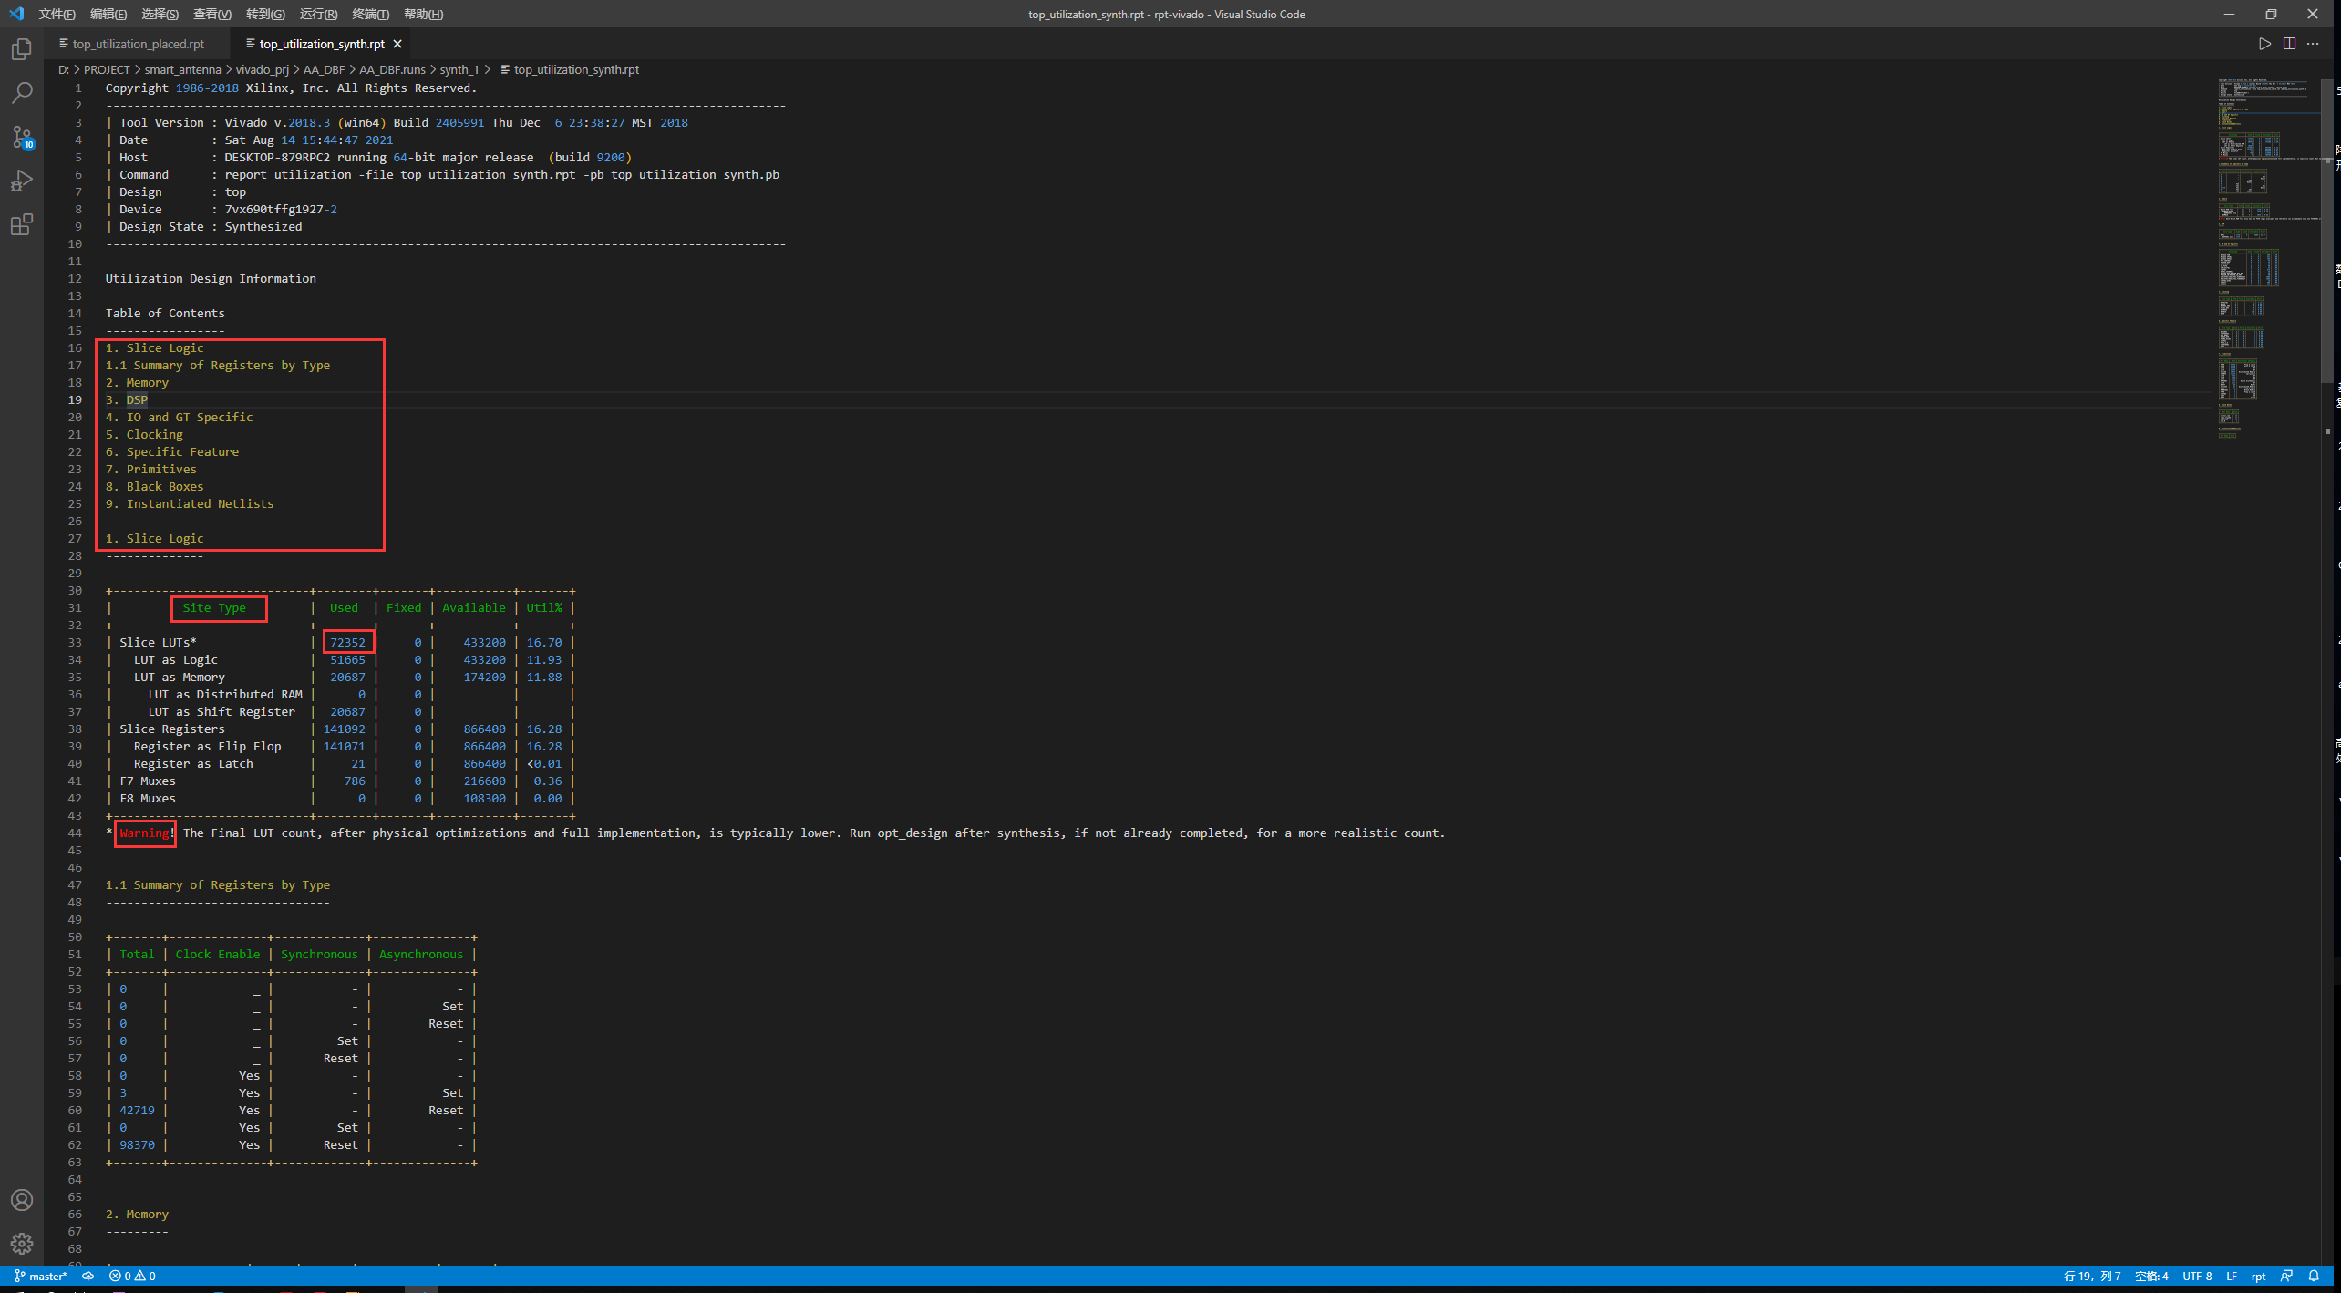Open the Run and Debug view
The width and height of the screenshot is (2341, 1293).
(x=22, y=181)
